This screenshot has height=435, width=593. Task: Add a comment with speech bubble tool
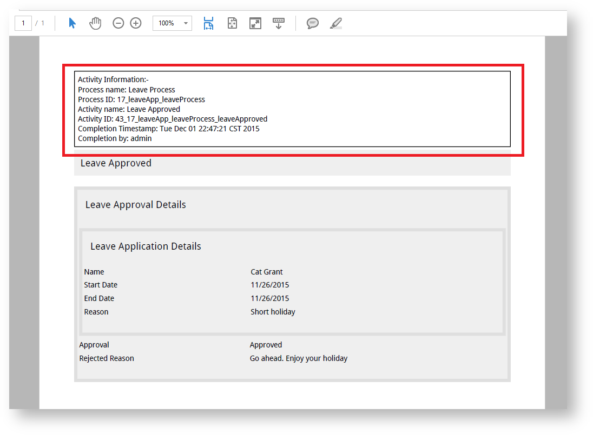tap(313, 23)
